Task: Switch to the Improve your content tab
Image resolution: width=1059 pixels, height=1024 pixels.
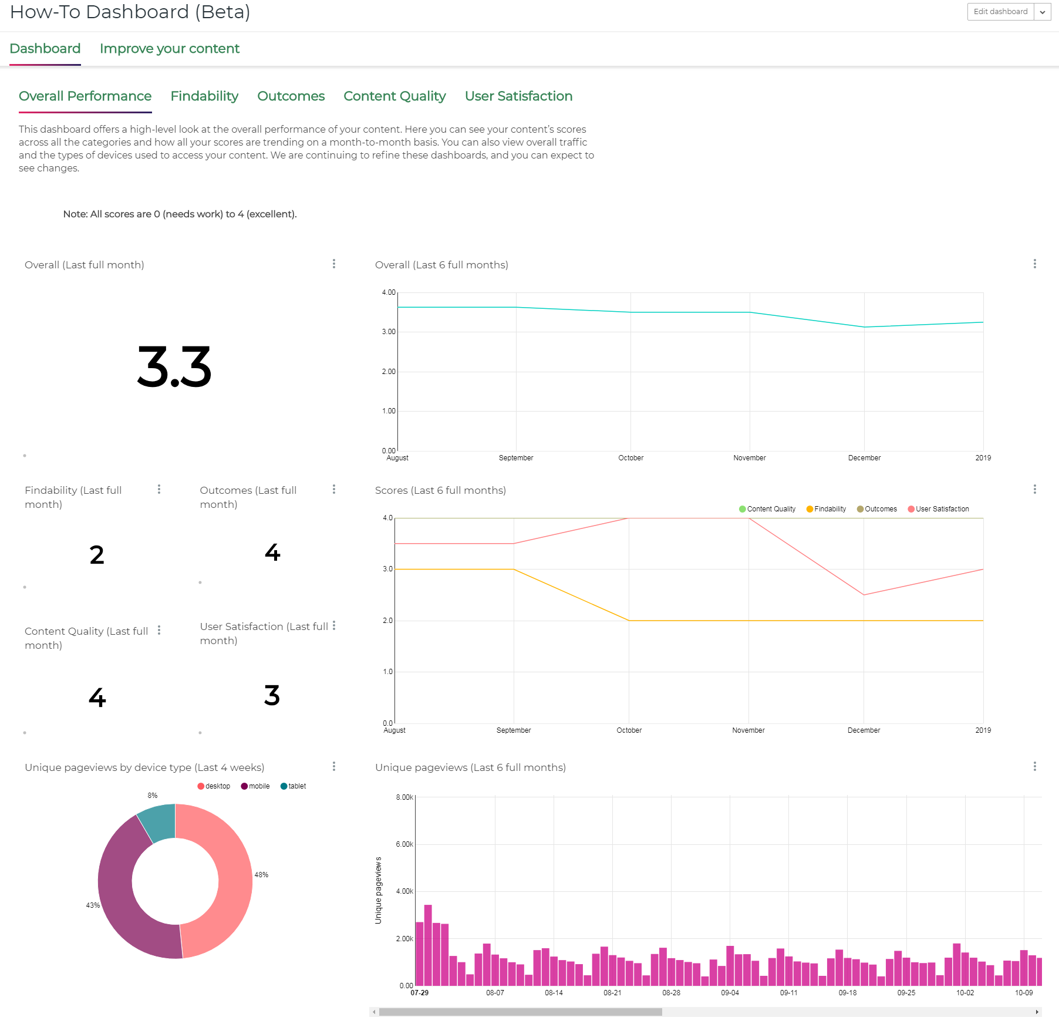Action: (x=170, y=48)
